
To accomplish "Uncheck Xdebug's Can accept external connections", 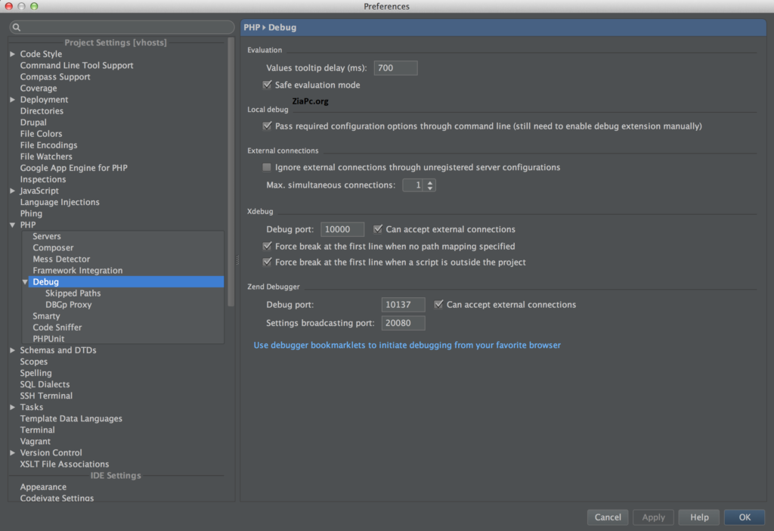I will click(378, 229).
